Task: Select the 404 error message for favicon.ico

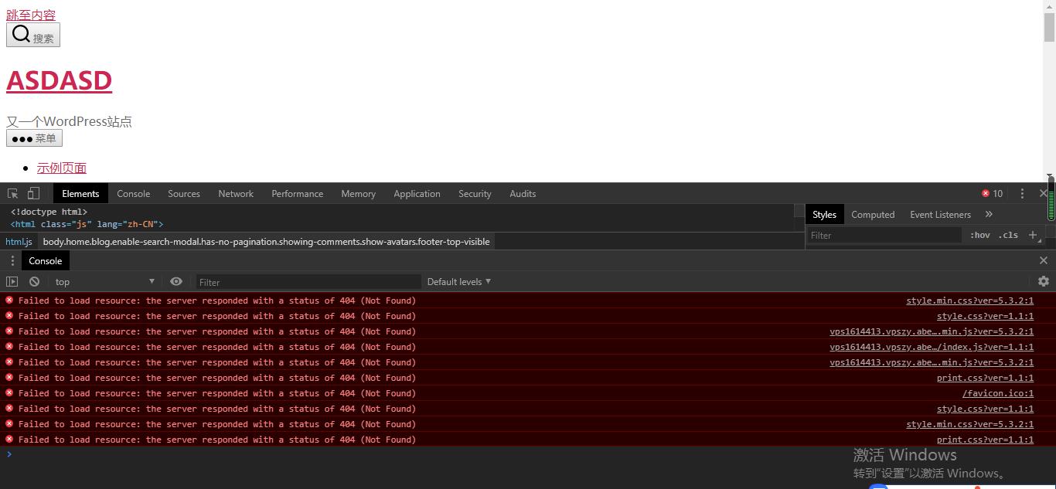Action: [x=217, y=393]
